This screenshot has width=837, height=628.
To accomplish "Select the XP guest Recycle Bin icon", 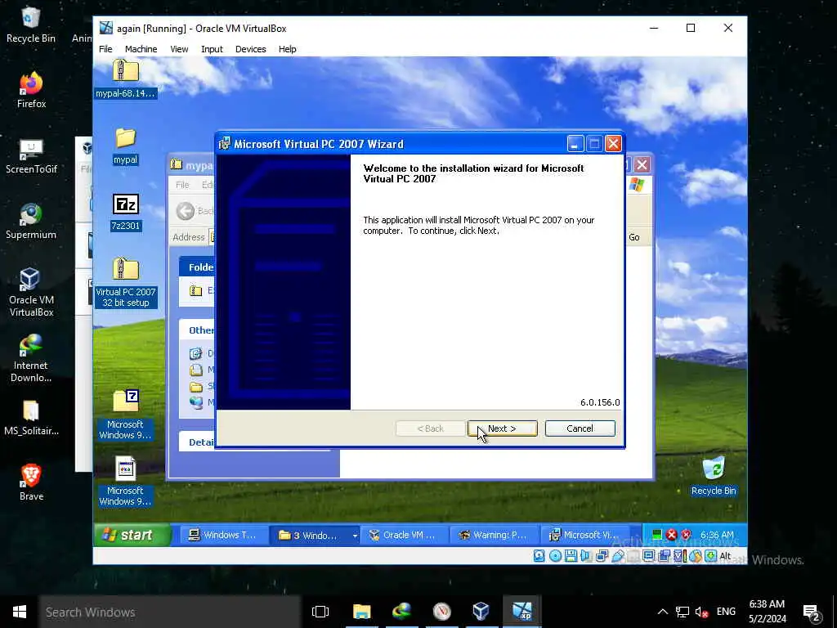I will [x=714, y=475].
